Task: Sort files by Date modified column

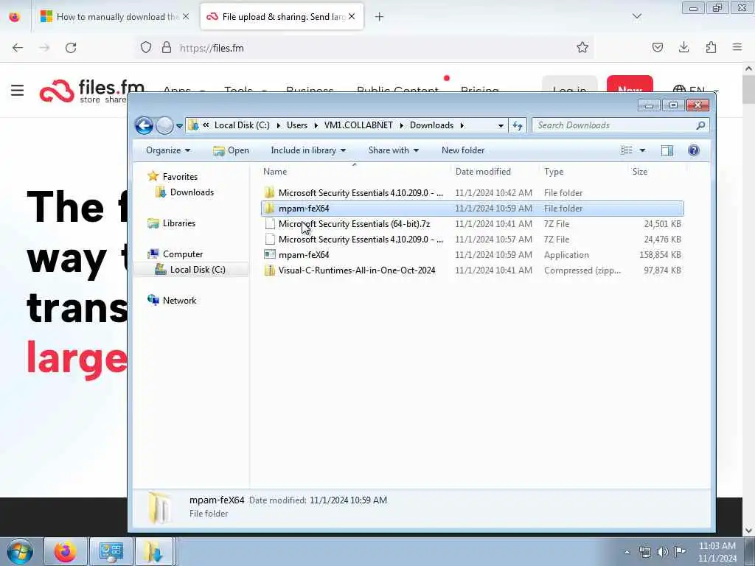Action: point(483,171)
